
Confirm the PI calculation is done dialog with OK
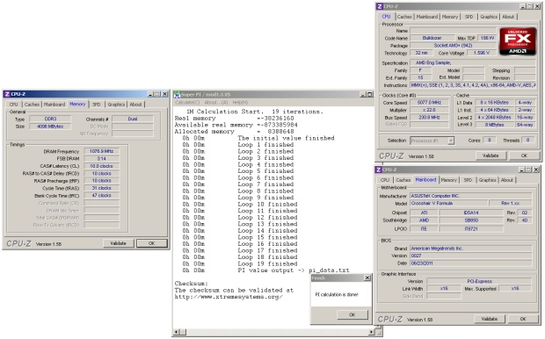352,314
